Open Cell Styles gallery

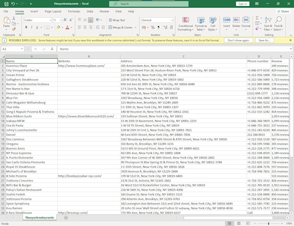tap(213, 24)
